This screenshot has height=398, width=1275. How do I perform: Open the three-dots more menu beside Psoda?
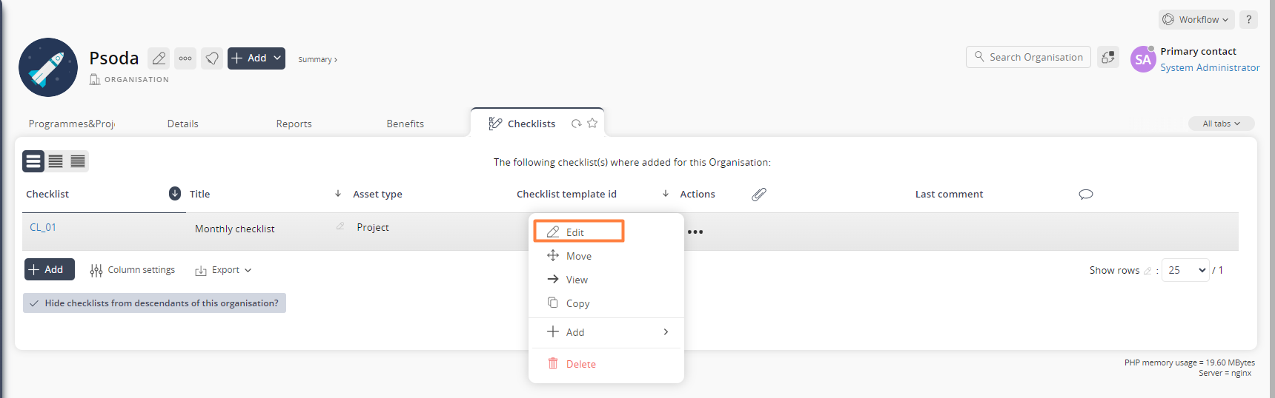pyautogui.click(x=185, y=58)
